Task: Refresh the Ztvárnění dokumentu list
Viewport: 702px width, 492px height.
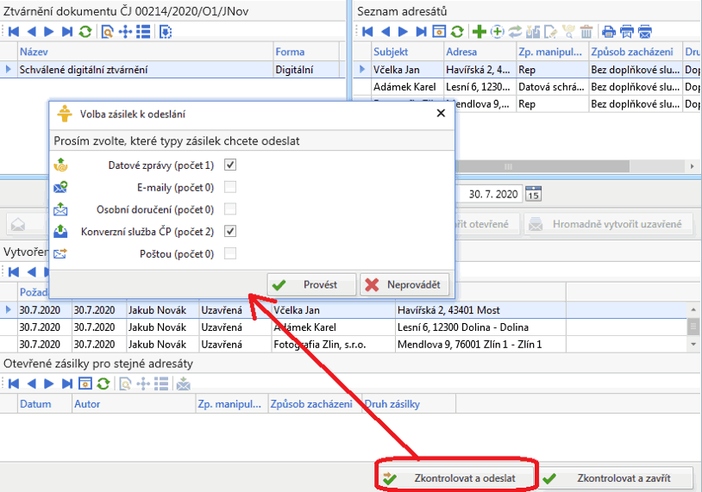Action: tap(85, 32)
